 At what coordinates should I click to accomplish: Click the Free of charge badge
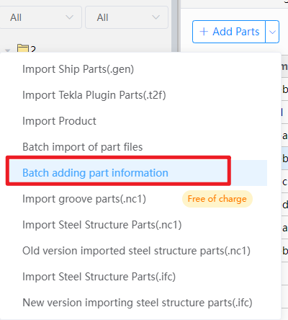(217, 199)
